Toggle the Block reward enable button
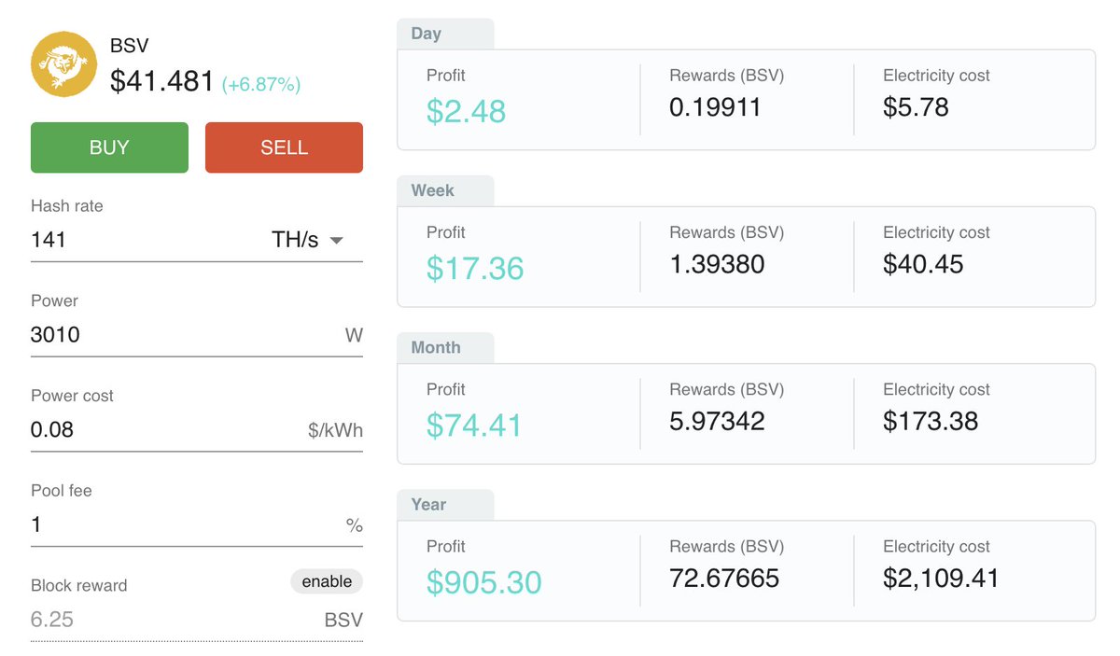 [327, 581]
